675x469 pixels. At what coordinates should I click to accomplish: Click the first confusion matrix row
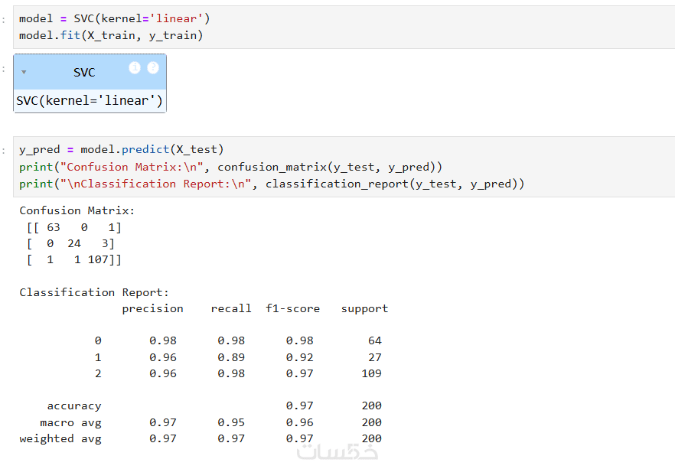(73, 227)
